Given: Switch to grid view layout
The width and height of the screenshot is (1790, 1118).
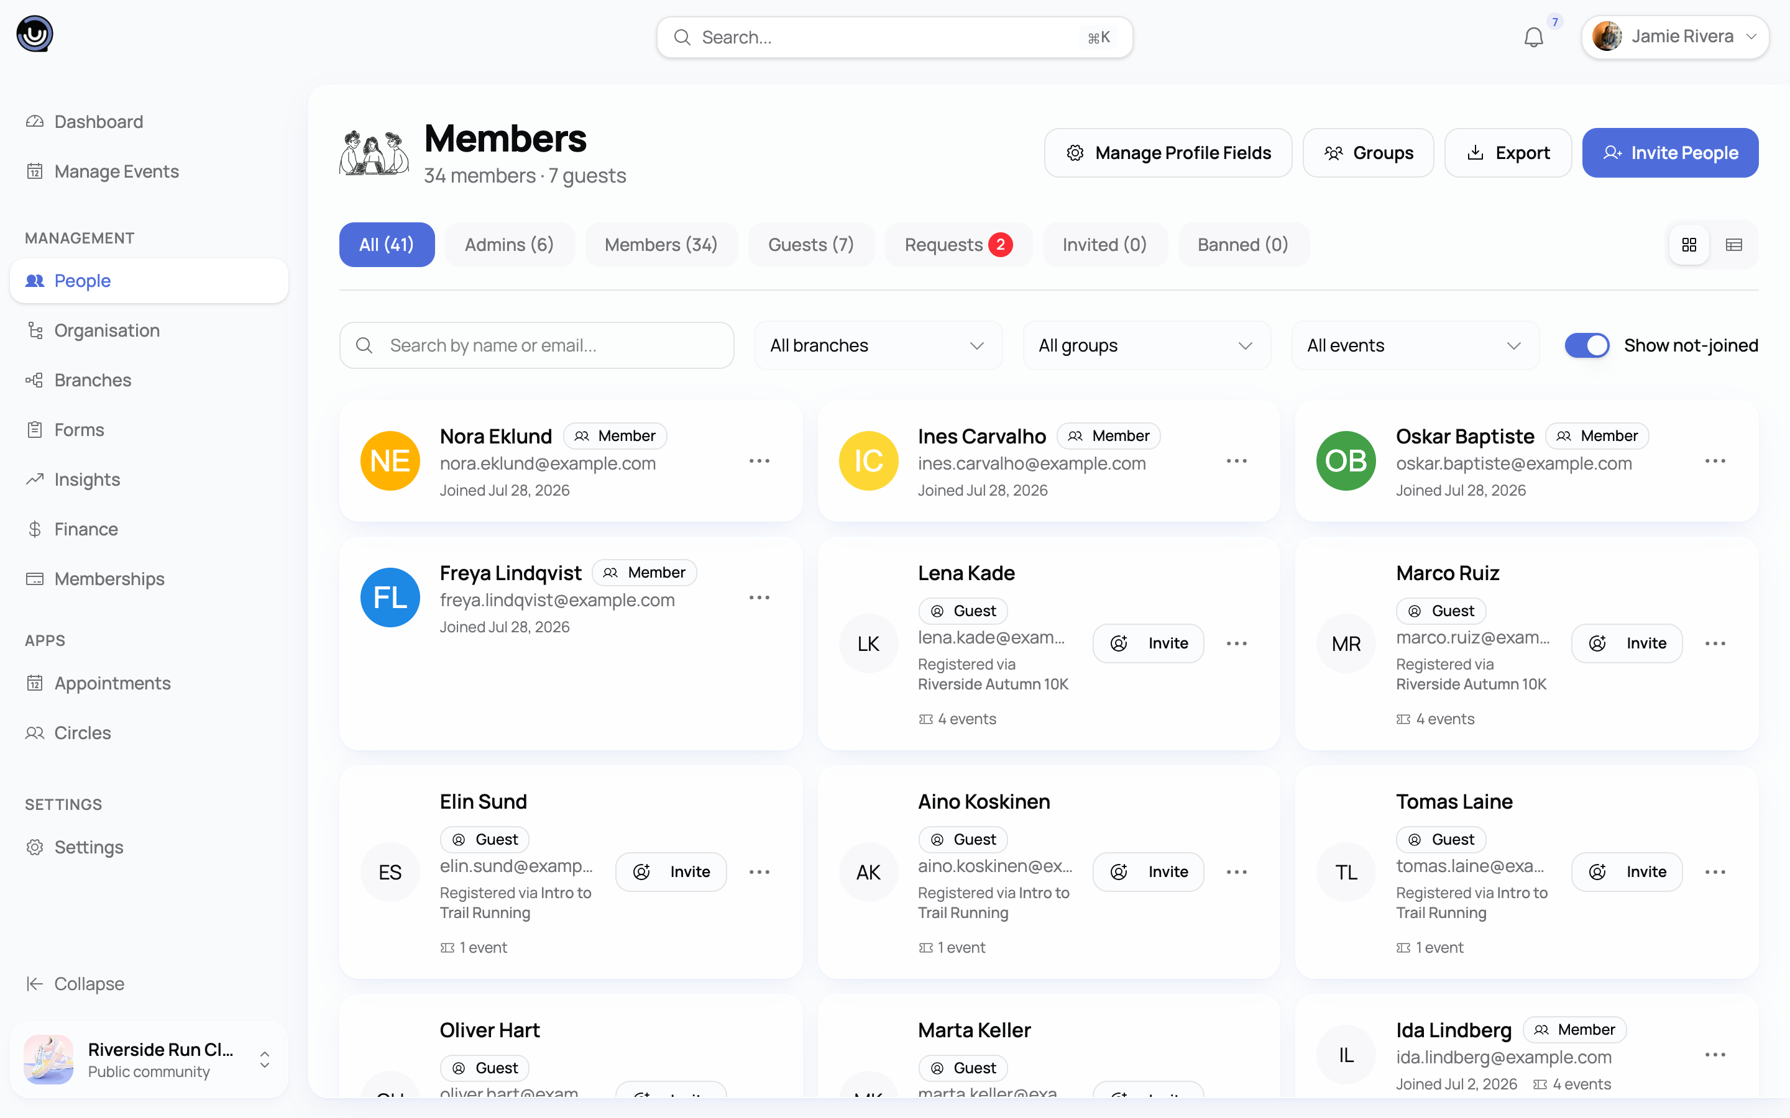Looking at the screenshot, I should pos(1689,245).
